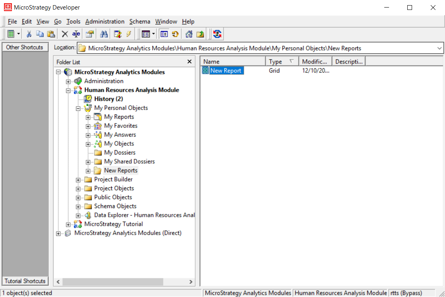Image resolution: width=445 pixels, height=297 pixels.
Task: Expand the My Answers node
Action: click(88, 135)
